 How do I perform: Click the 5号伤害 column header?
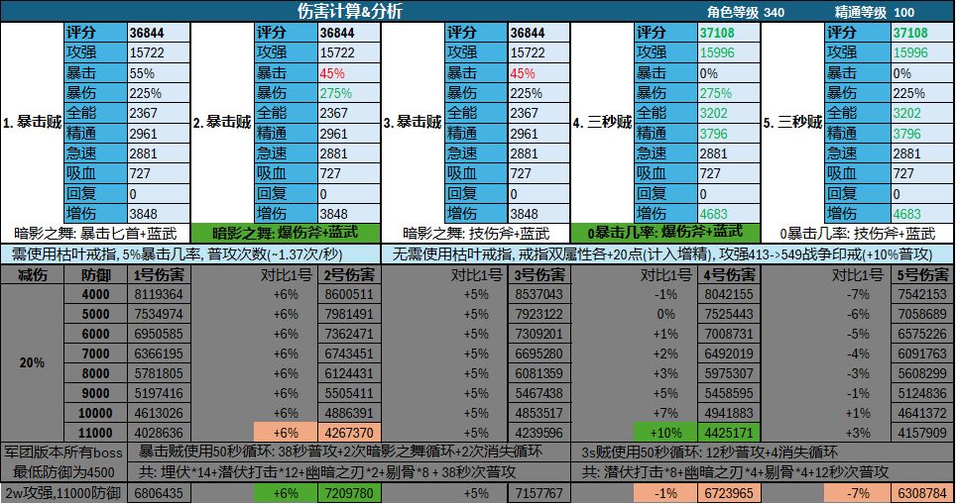click(921, 275)
